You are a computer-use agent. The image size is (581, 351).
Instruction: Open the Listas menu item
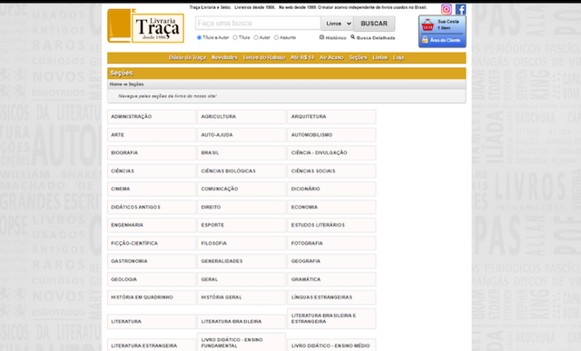(x=379, y=57)
